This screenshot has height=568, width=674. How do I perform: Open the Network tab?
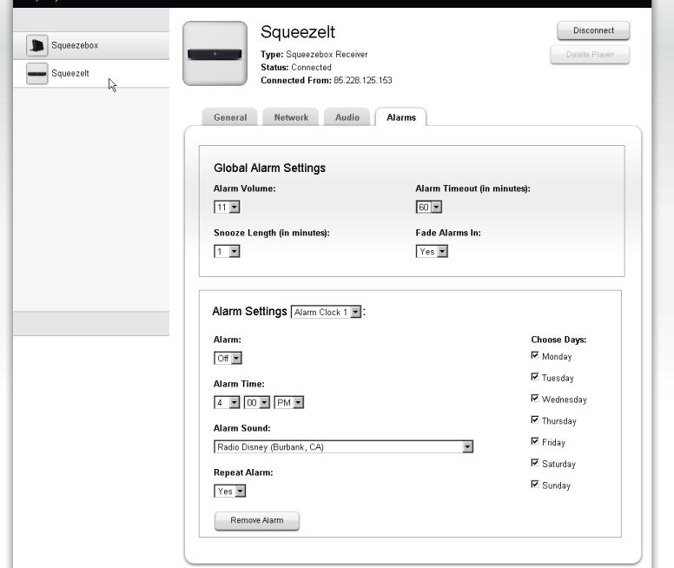click(291, 118)
